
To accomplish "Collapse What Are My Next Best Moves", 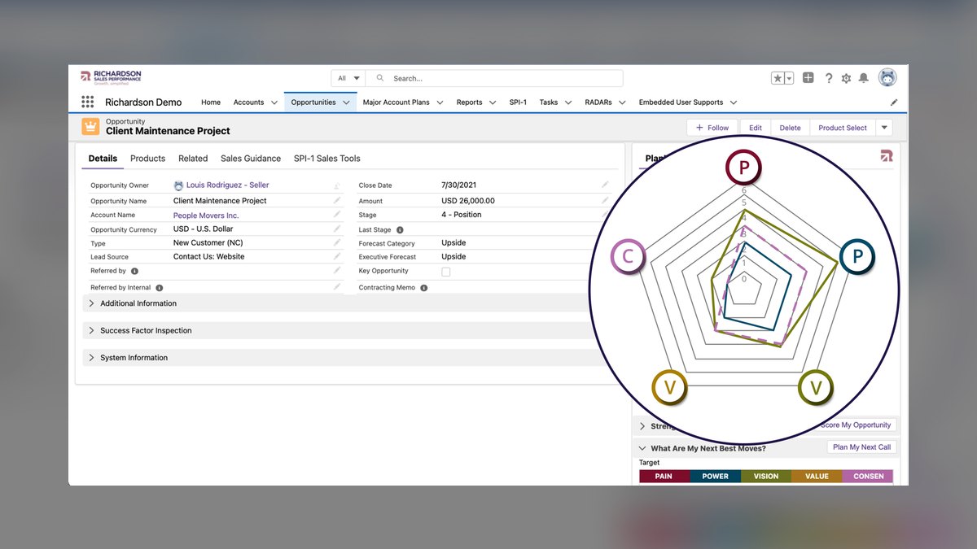I will pos(642,448).
